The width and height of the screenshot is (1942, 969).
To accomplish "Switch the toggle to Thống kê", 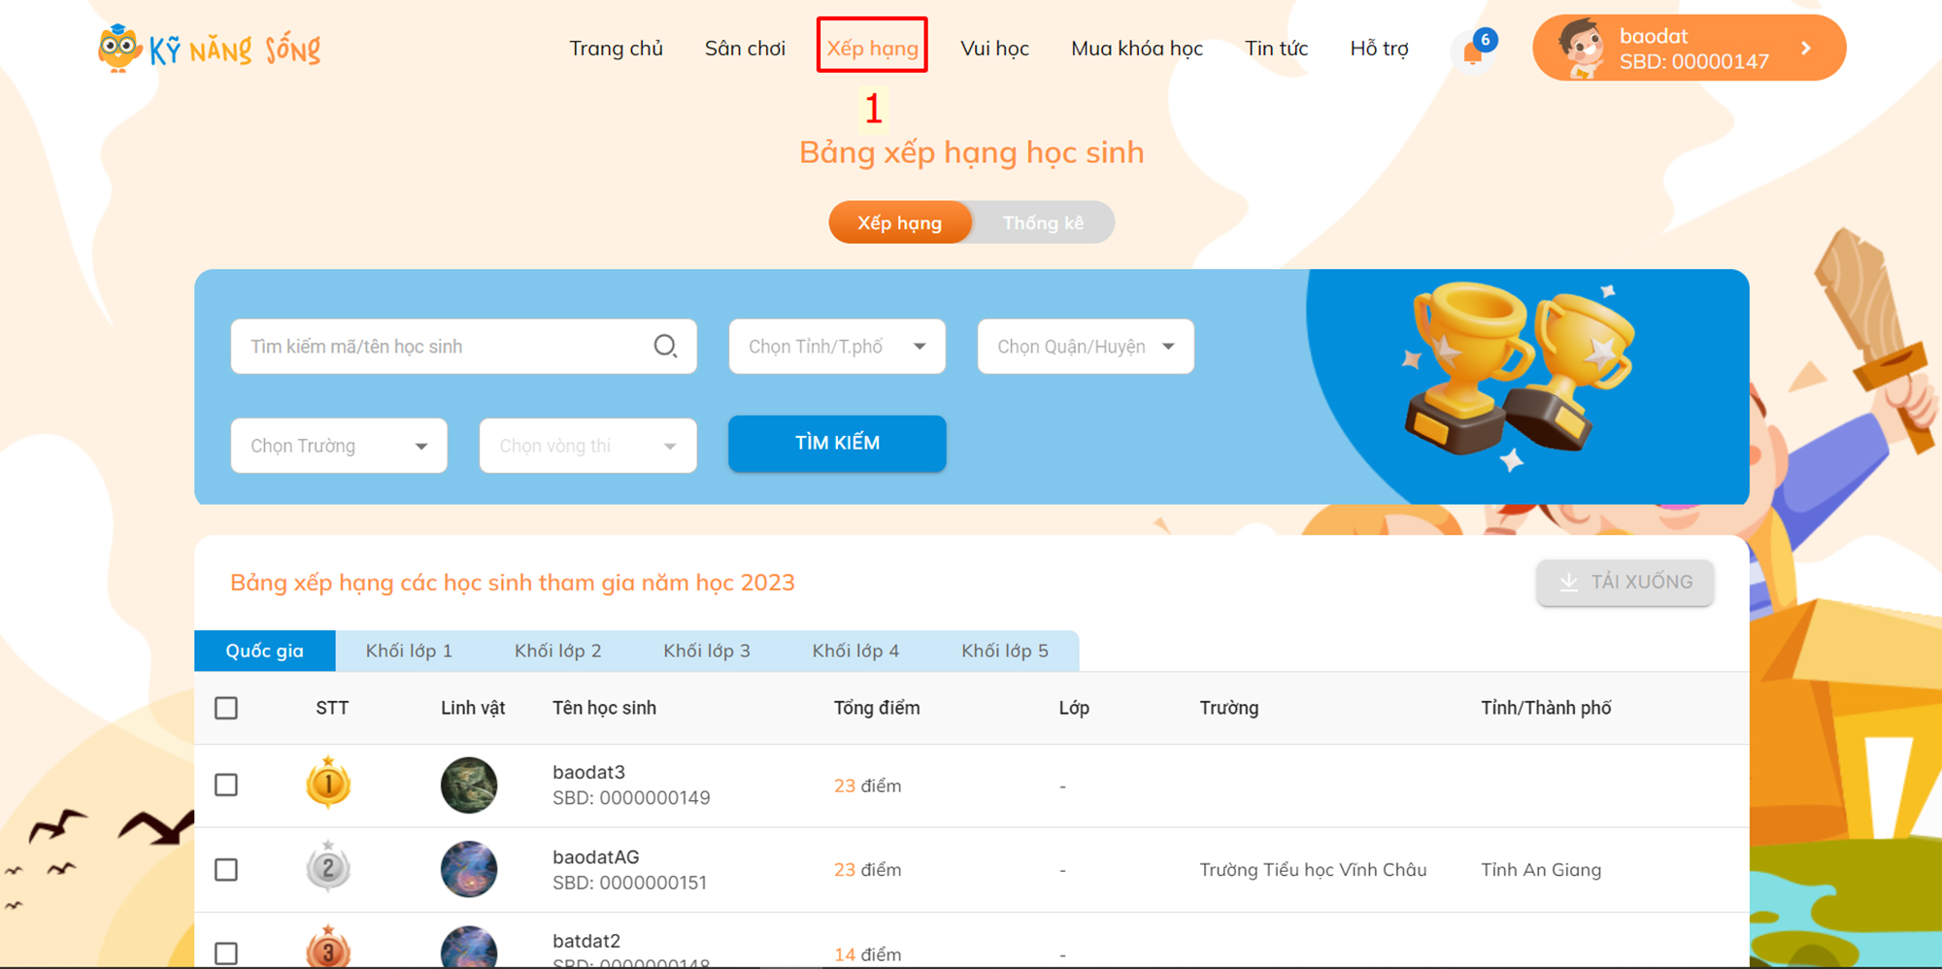I will [x=1043, y=223].
